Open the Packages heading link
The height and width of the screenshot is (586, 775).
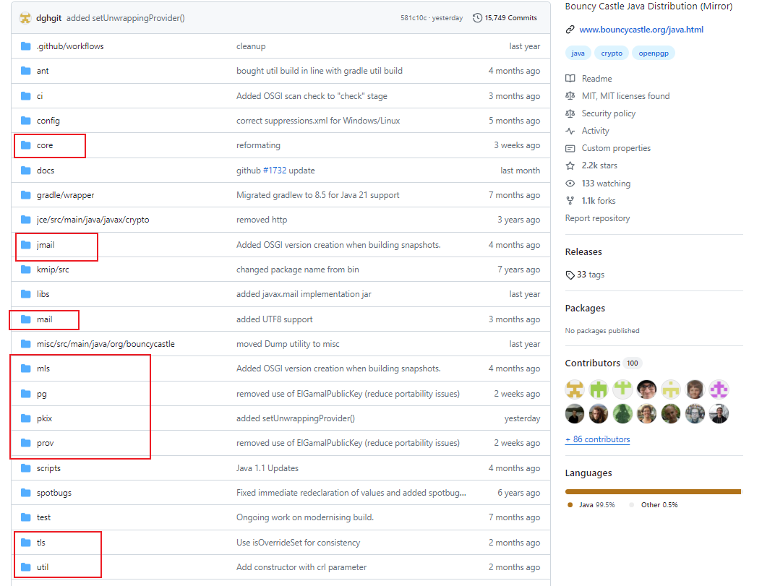coord(585,309)
